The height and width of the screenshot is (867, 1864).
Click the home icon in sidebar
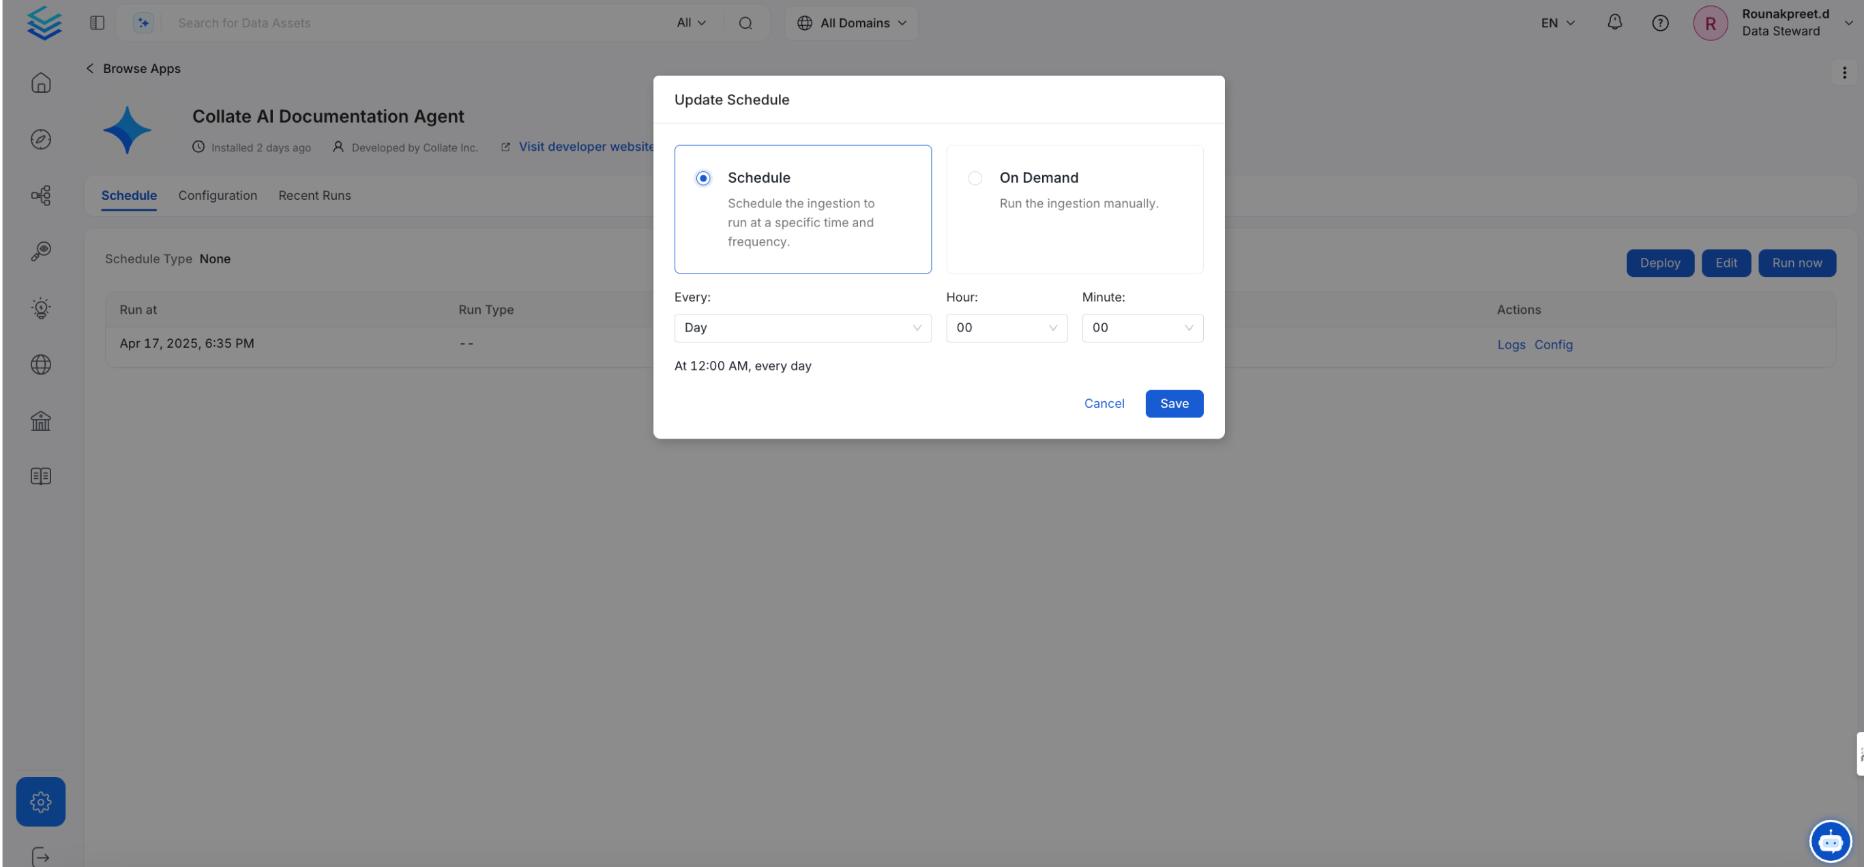point(40,83)
